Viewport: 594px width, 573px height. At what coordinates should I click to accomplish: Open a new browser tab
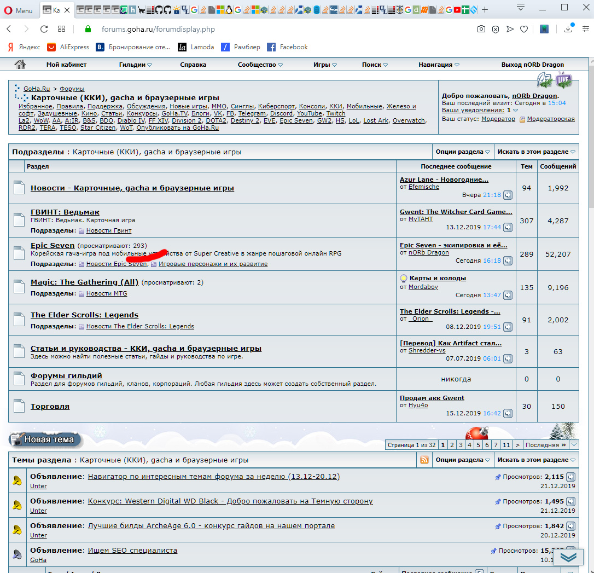pyautogui.click(x=485, y=10)
